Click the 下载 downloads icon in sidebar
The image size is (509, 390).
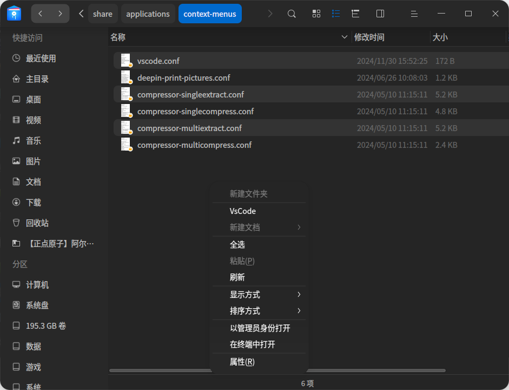[16, 202]
